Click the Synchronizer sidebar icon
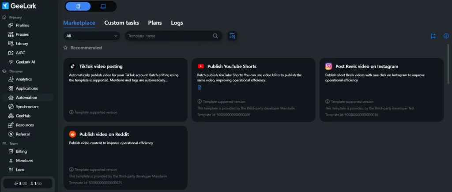This screenshot has height=192, width=452. point(11,107)
